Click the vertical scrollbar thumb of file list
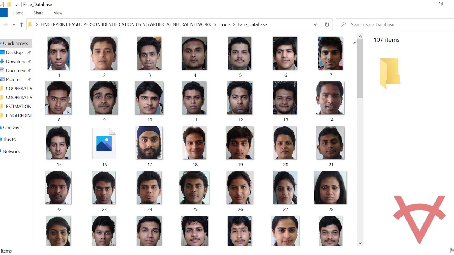This screenshot has height=255, width=454. click(360, 69)
